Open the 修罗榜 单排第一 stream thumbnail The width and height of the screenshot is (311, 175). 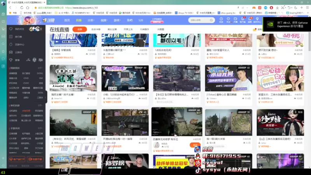point(280,122)
